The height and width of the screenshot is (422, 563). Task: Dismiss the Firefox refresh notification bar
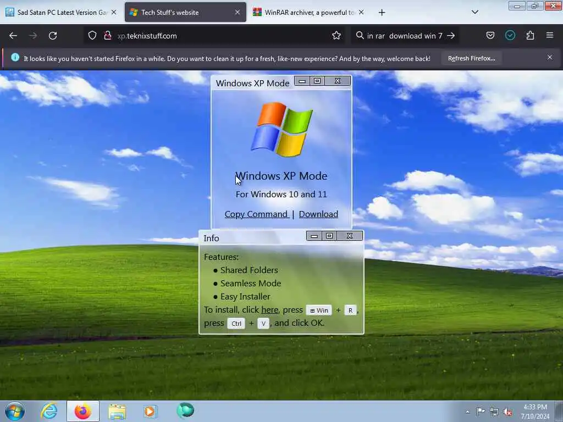pos(549,57)
